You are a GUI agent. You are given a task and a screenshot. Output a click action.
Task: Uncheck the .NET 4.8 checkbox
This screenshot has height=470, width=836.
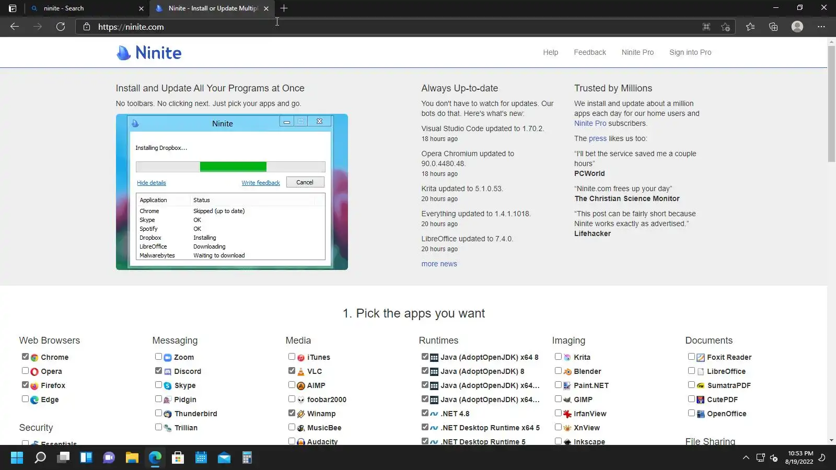(x=425, y=413)
